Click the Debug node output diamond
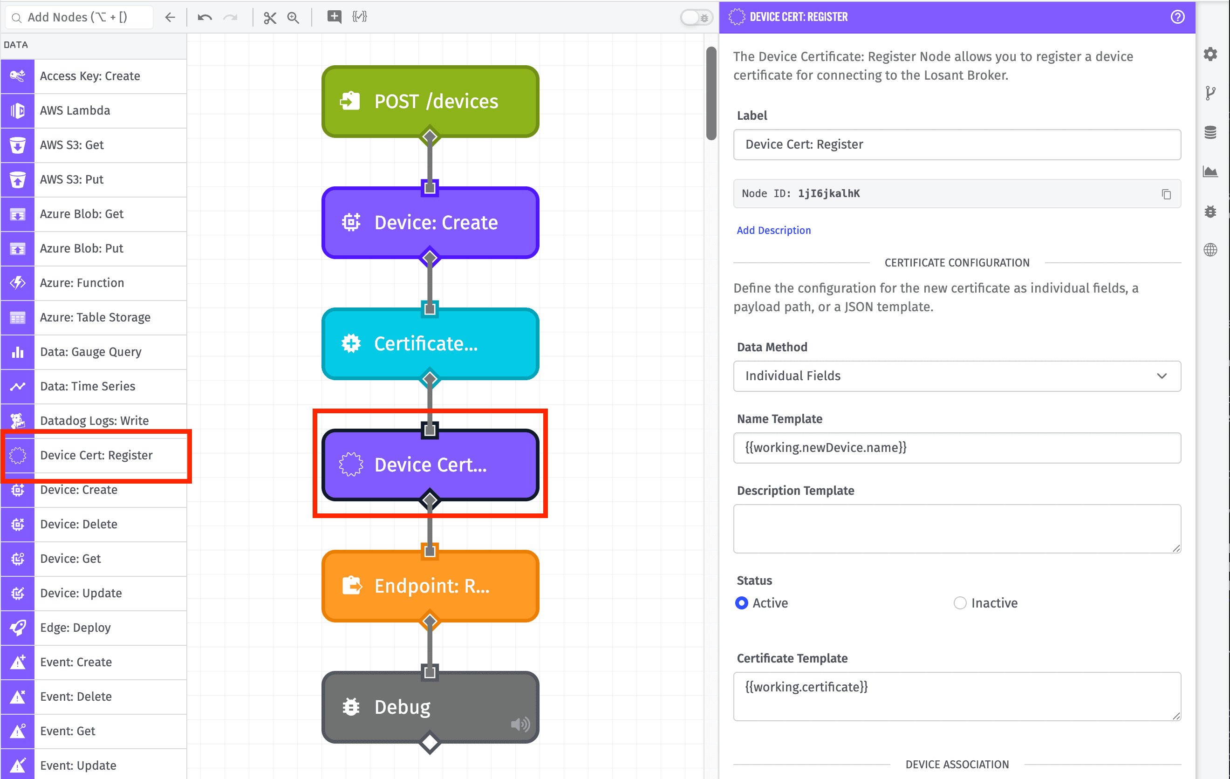This screenshot has width=1230, height=779. (x=430, y=742)
